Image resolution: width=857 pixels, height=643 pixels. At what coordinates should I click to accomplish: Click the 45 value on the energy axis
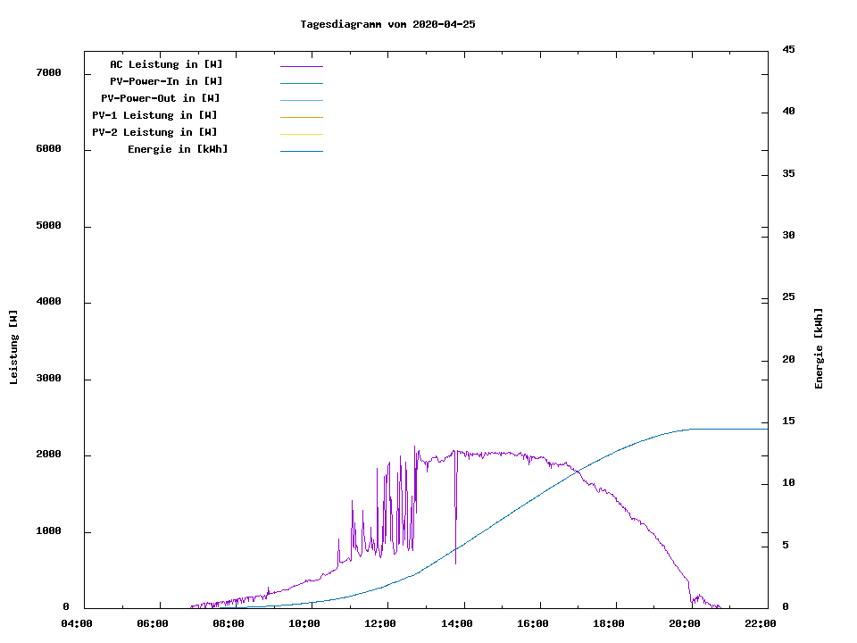(788, 49)
